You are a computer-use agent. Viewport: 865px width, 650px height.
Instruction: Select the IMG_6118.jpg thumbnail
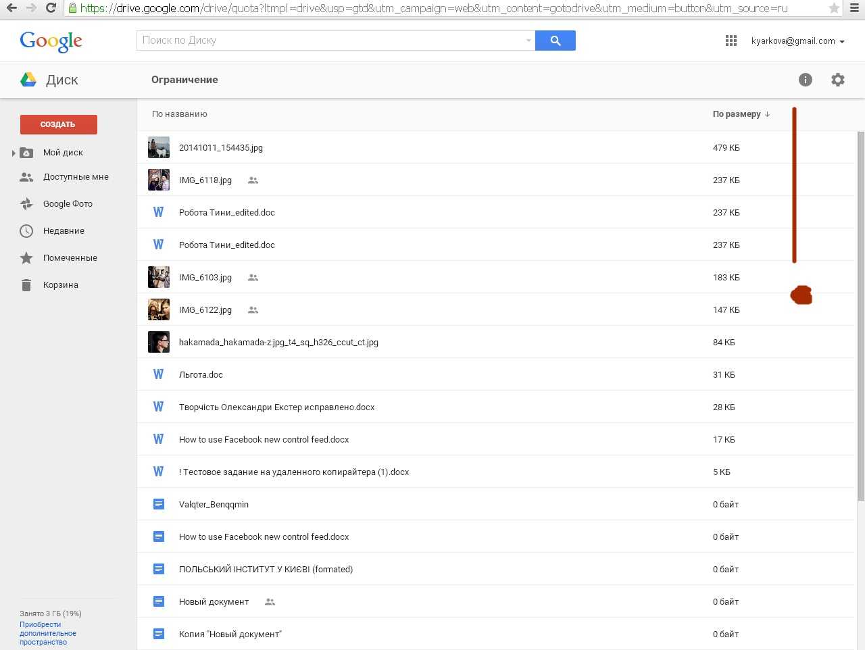[x=159, y=180]
